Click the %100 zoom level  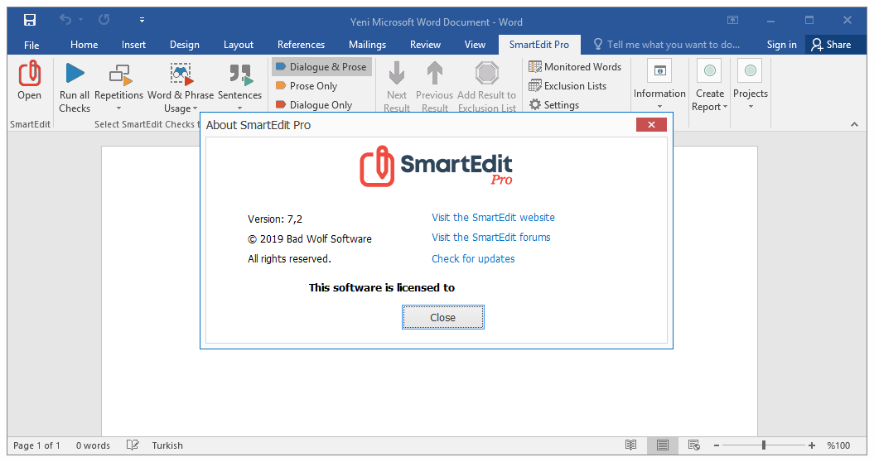point(838,445)
